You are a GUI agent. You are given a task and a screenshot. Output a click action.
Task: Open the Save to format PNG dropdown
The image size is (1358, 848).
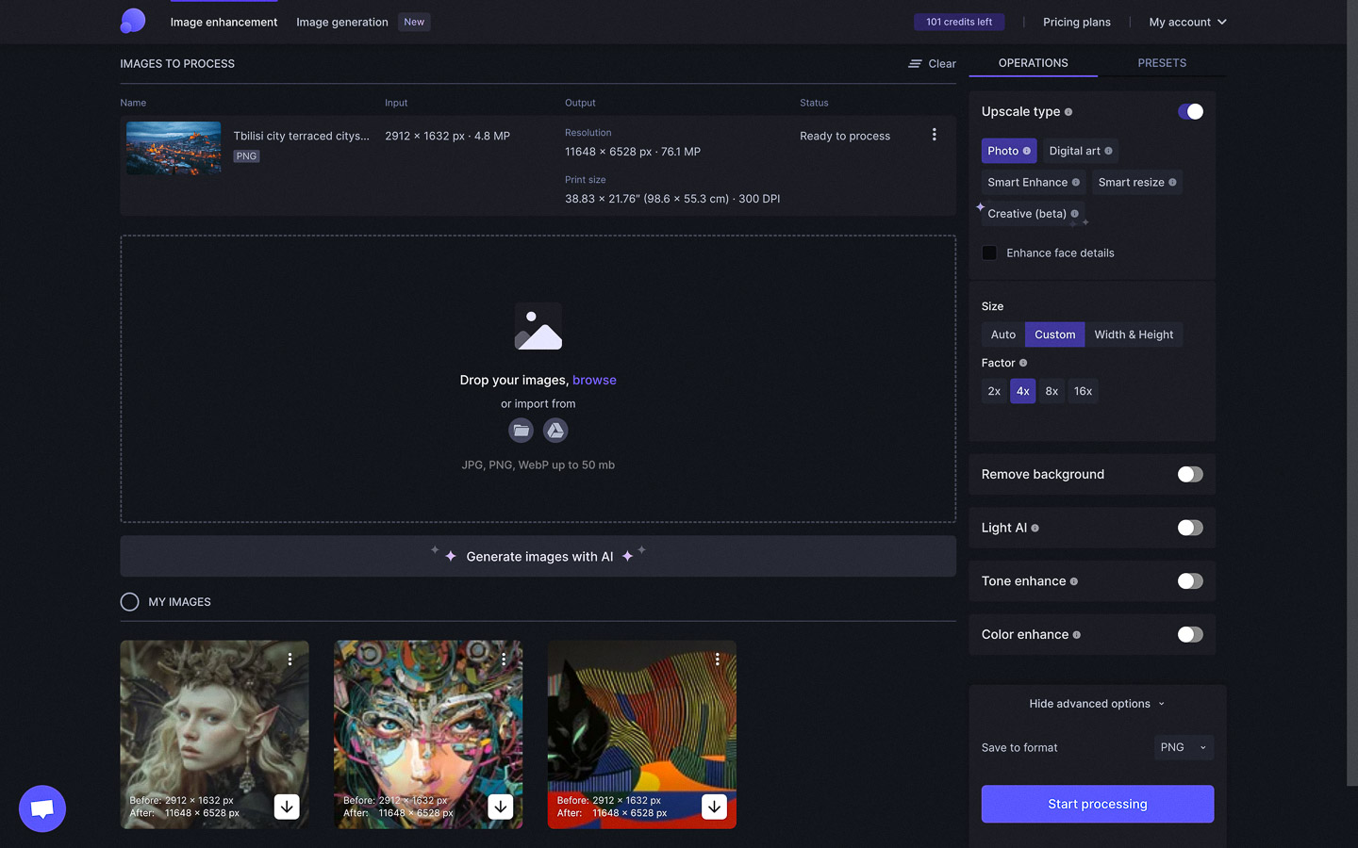1184,747
